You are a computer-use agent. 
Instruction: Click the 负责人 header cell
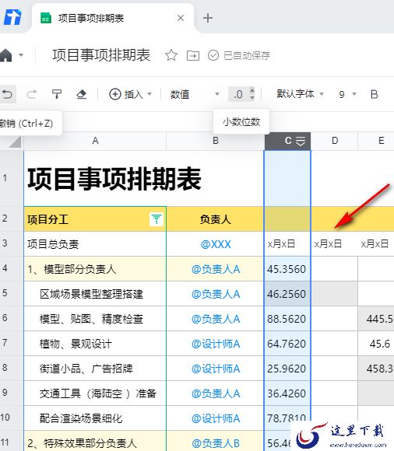tap(215, 219)
